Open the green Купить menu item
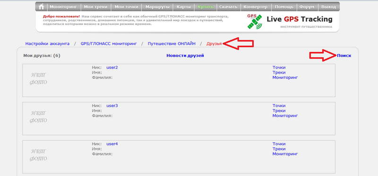378x176 pixels. (206, 7)
